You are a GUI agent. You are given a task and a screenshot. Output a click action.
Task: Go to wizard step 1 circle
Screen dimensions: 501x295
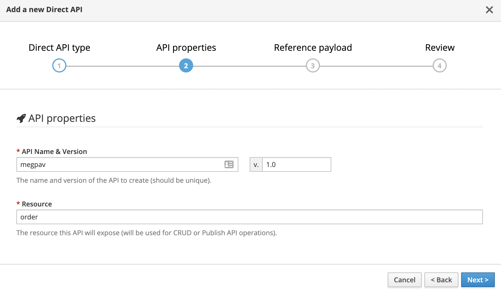59,66
